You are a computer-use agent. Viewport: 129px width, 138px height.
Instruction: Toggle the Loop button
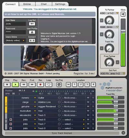pyautogui.click(x=49, y=84)
